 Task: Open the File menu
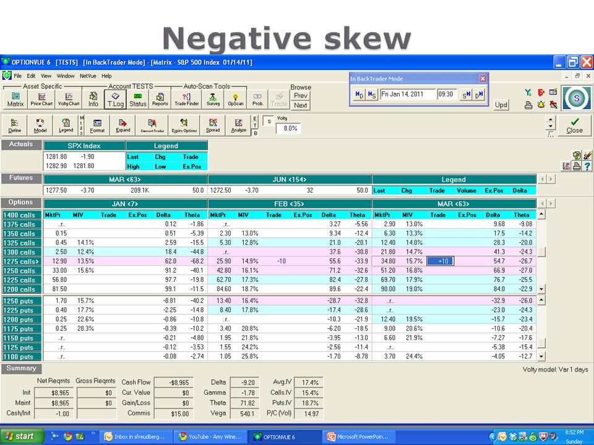coord(17,75)
